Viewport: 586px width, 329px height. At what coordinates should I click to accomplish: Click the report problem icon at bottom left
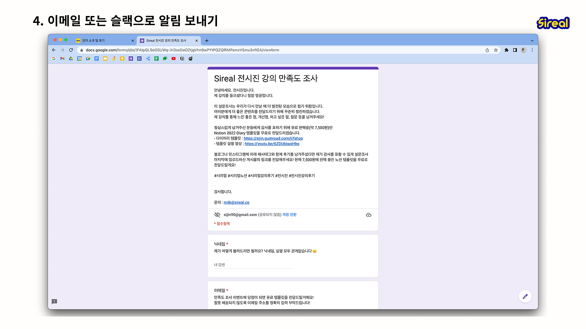(54, 302)
